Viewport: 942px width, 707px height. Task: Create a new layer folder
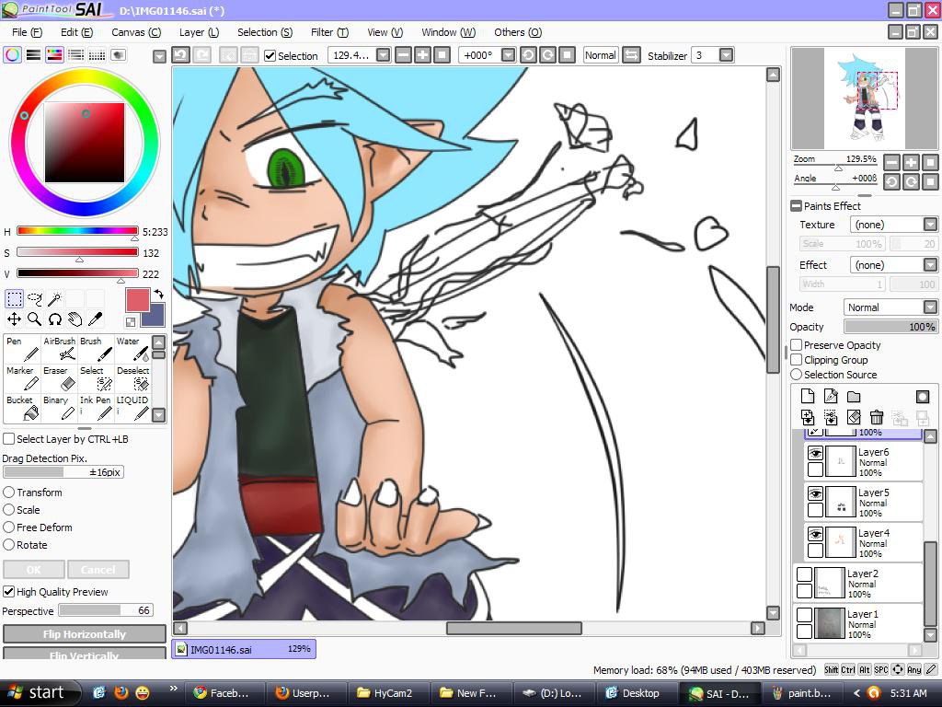tap(854, 397)
